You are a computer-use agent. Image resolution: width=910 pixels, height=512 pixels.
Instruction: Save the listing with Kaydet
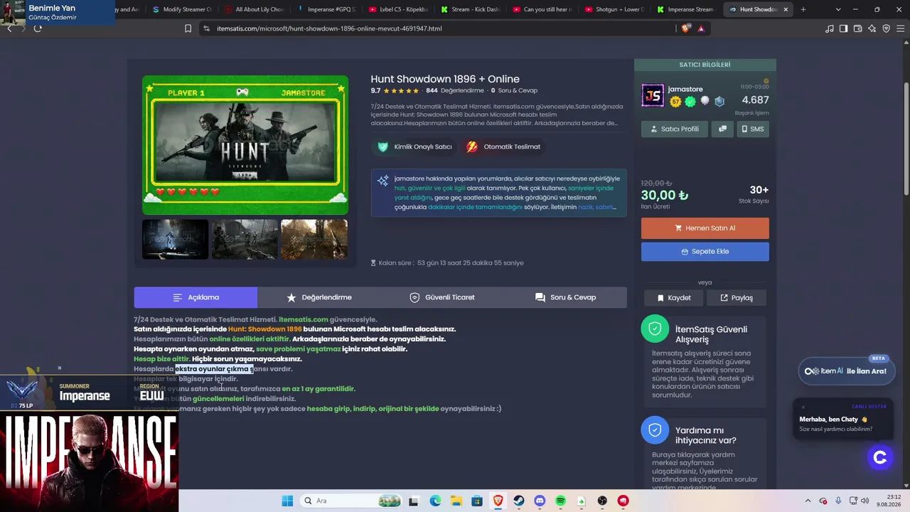(x=674, y=298)
